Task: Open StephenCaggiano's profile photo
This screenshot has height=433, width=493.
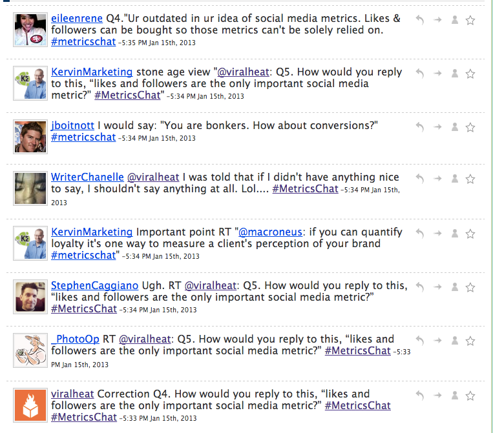Action: coord(30,297)
